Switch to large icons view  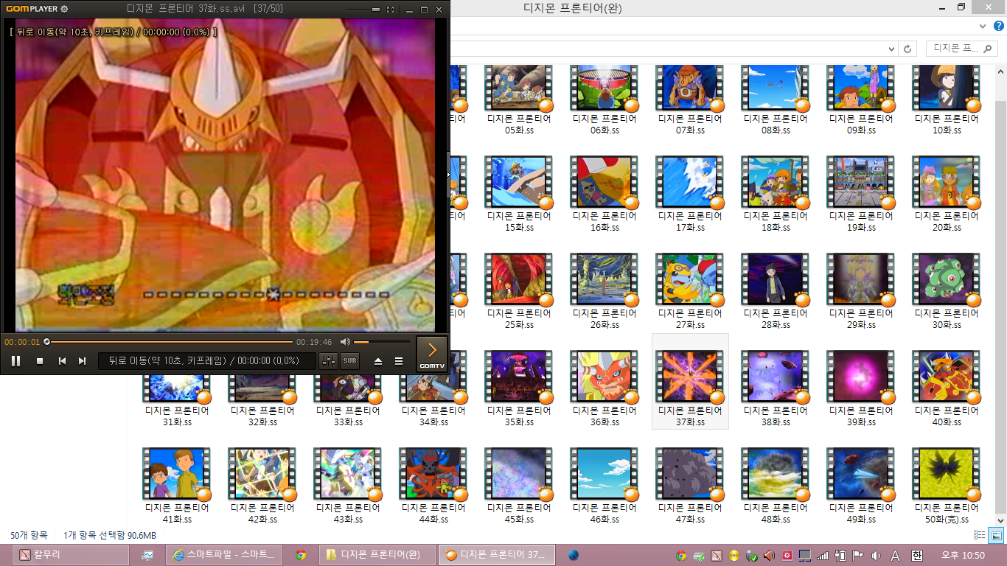[x=995, y=535]
